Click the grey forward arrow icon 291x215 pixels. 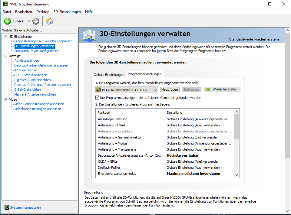click(x=36, y=21)
